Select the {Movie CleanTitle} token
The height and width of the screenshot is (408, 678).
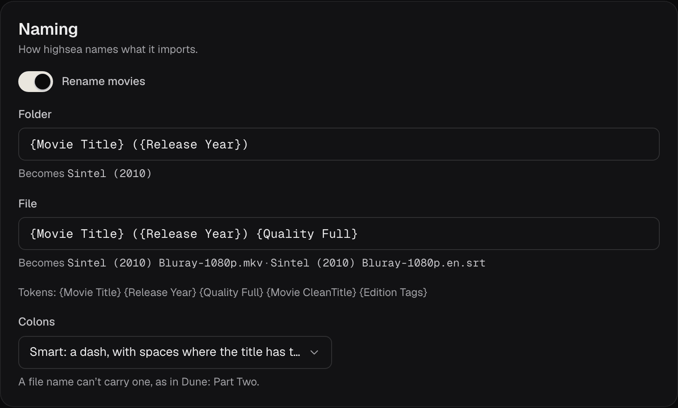tap(311, 293)
